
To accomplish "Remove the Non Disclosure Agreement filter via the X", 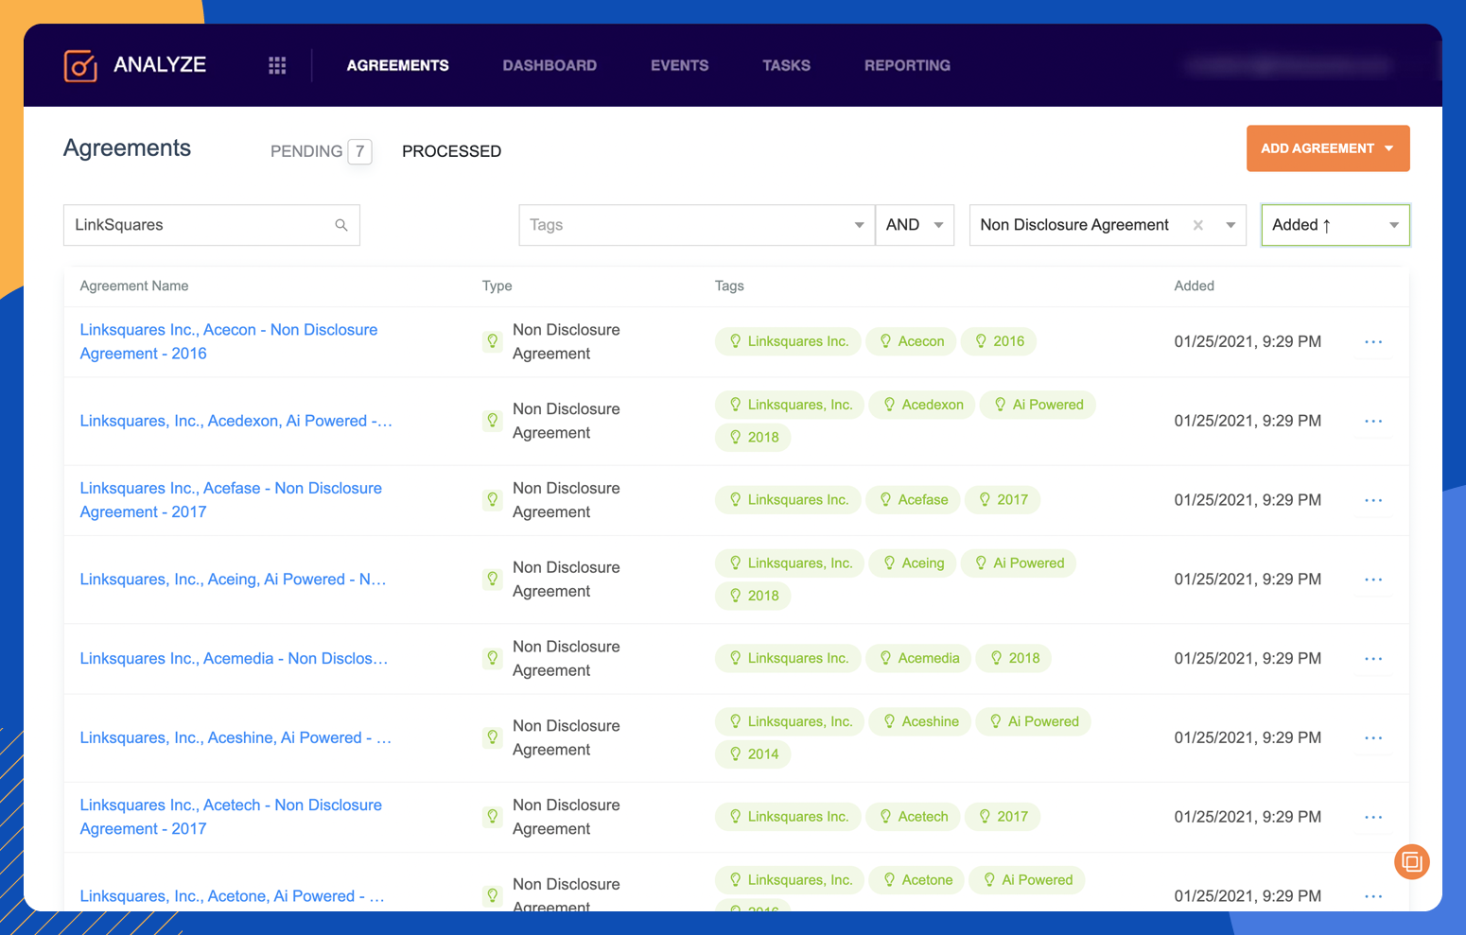I will coord(1197,225).
